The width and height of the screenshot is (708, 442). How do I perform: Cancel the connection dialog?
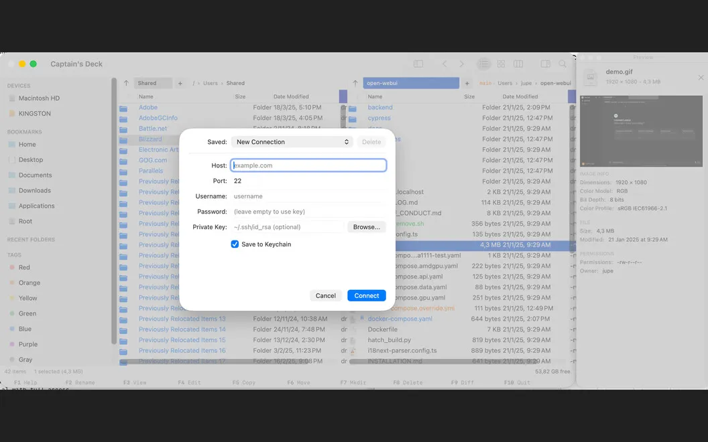326,295
